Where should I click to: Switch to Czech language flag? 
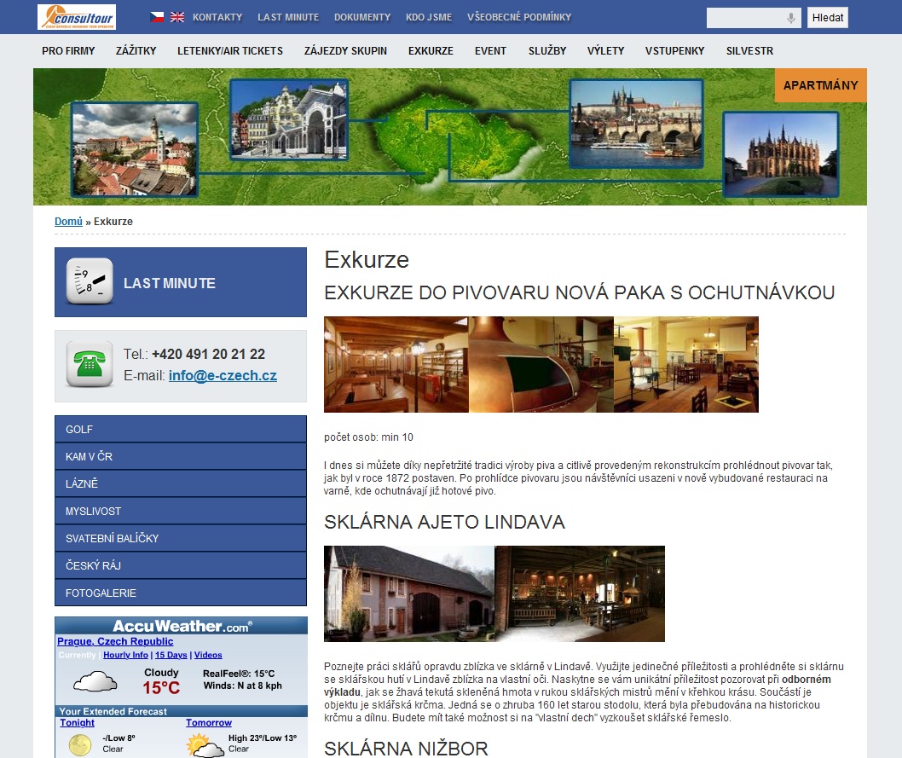(x=157, y=17)
